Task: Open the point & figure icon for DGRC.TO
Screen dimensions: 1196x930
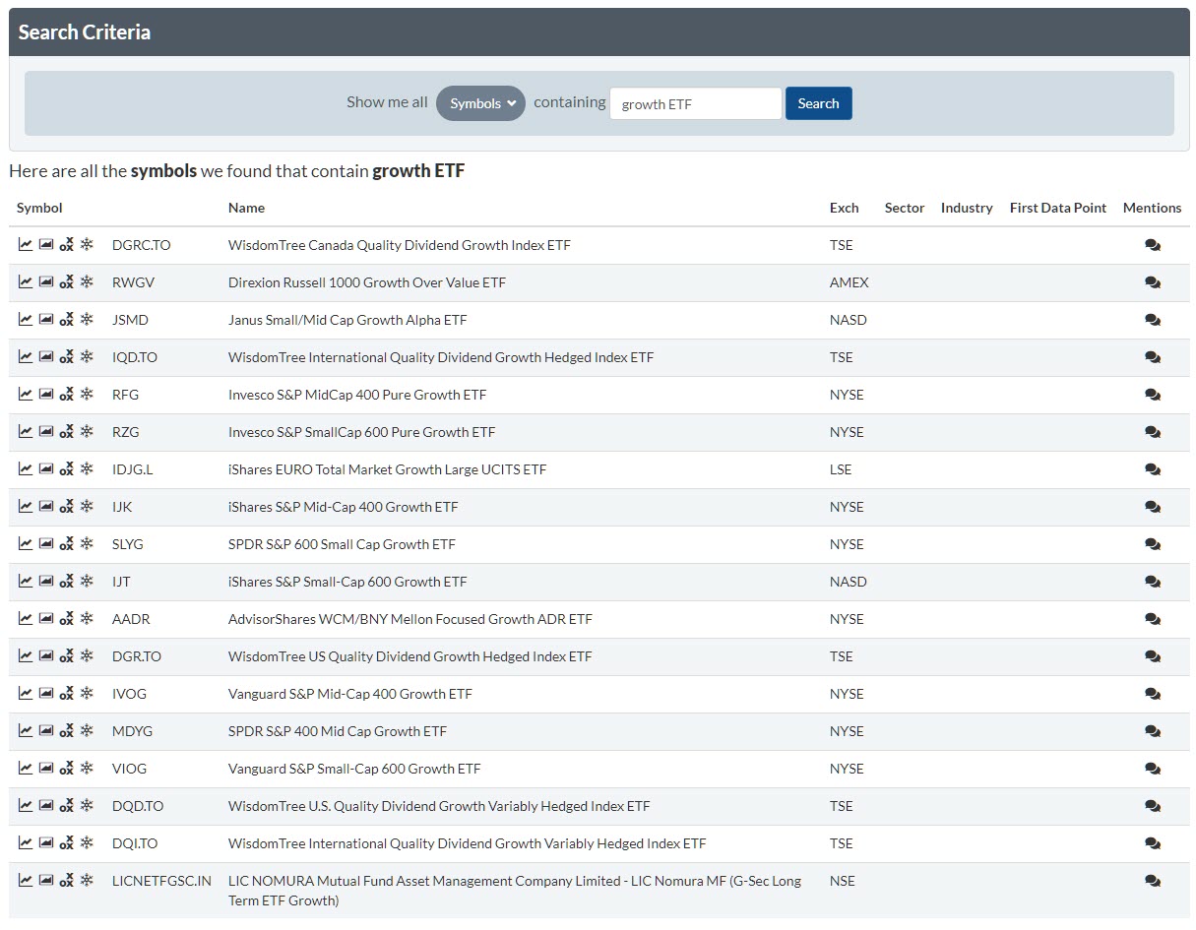Action: (67, 244)
